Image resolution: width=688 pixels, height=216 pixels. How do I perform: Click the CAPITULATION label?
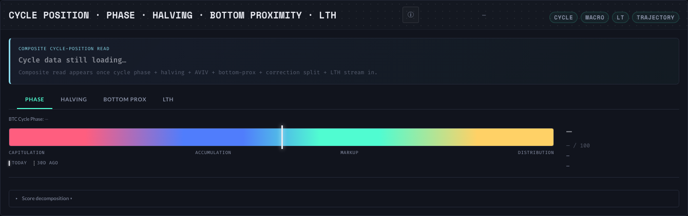pos(27,153)
